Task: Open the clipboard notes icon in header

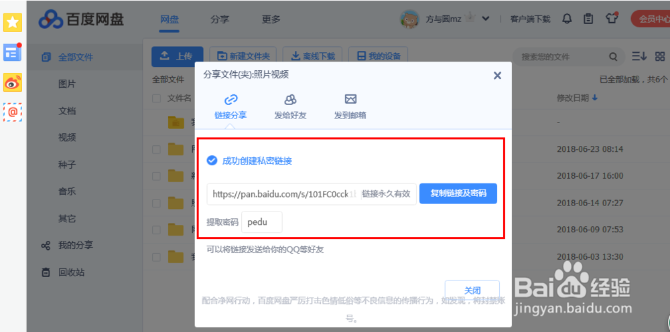Action: 588,19
